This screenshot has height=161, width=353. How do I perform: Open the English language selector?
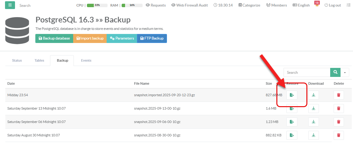[301, 5]
